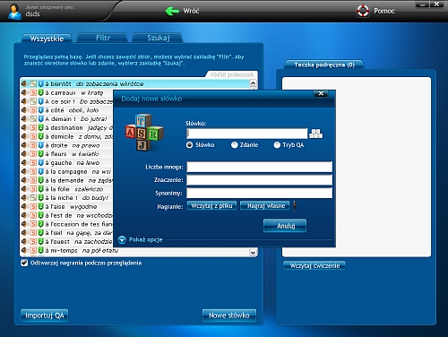The width and height of the screenshot is (448, 337).
Task: Play audio speaker icon for 'à l'aise'
Action: 24,206
